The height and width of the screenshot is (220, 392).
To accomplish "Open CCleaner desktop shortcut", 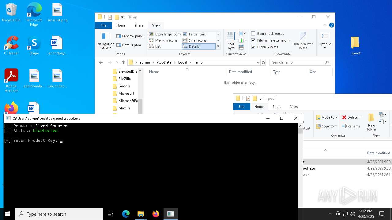I will (11, 46).
